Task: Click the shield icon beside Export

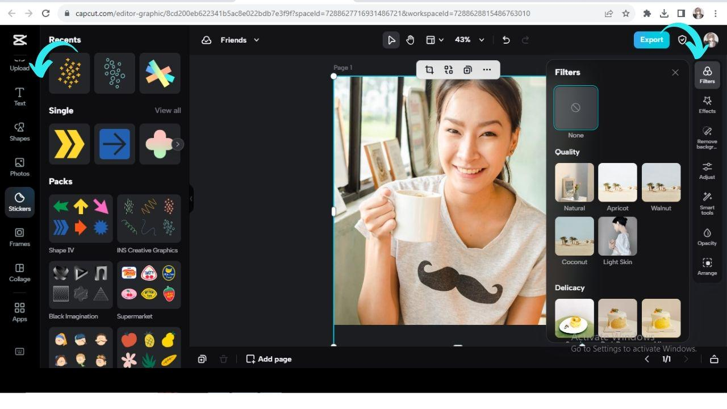Action: click(x=683, y=40)
